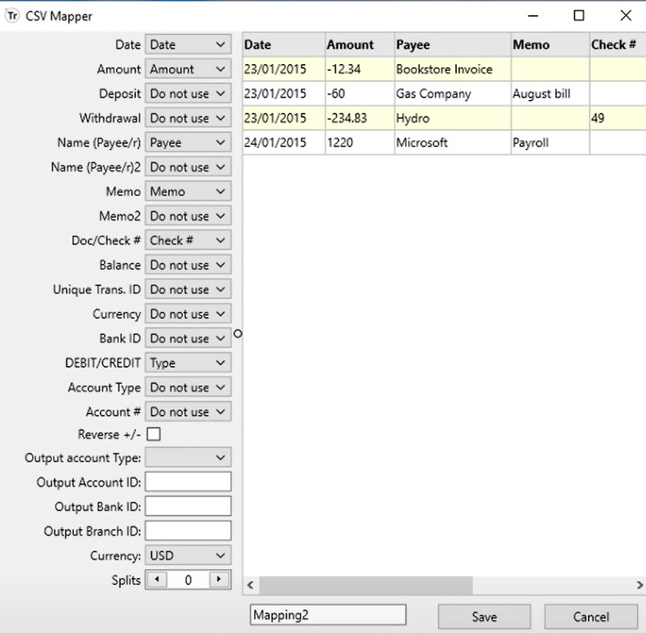
Task: Select the August bill memo cell
Action: tap(551, 94)
